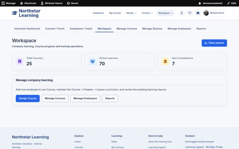Open Home link in footer Explore

(78, 142)
